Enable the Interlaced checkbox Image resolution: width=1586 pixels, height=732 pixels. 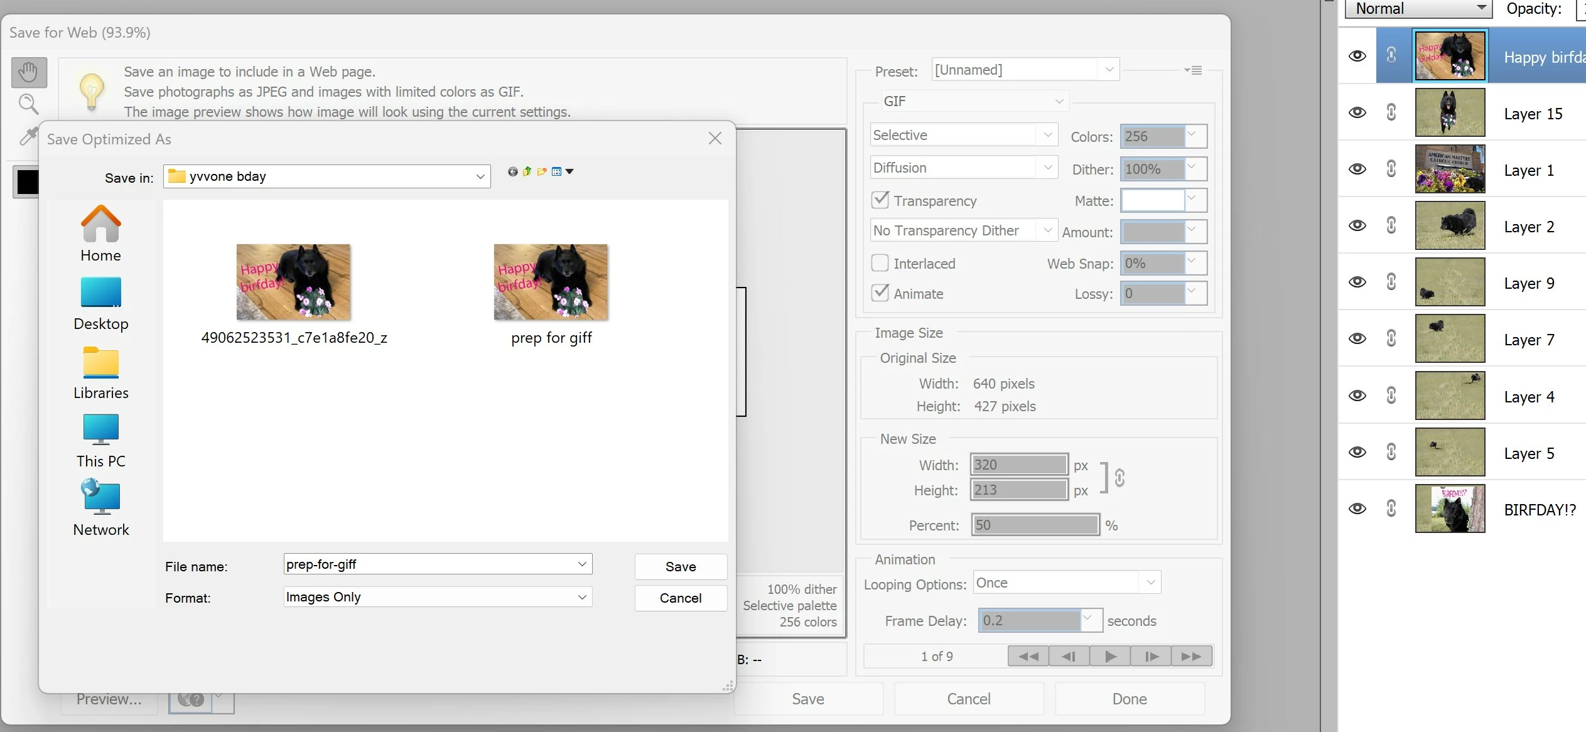tap(880, 263)
